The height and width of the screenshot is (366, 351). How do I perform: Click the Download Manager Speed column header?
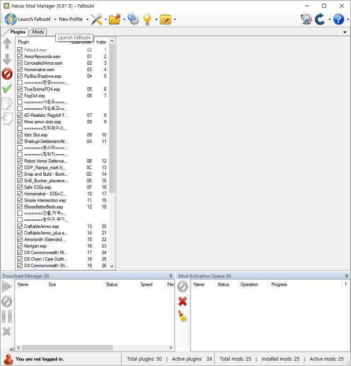pos(151,284)
